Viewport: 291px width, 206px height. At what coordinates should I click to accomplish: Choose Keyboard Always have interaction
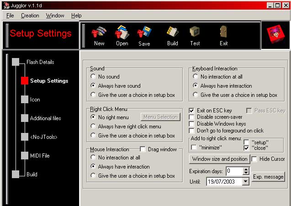[x=196, y=85]
